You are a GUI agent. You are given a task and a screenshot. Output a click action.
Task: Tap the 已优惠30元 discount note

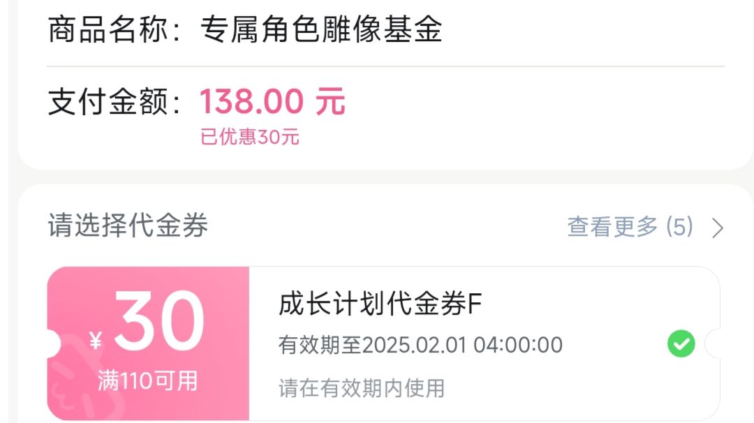point(250,137)
